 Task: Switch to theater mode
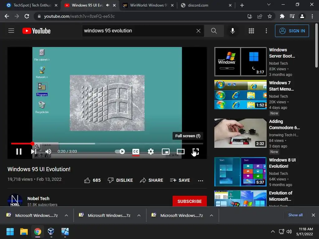tap(181, 152)
